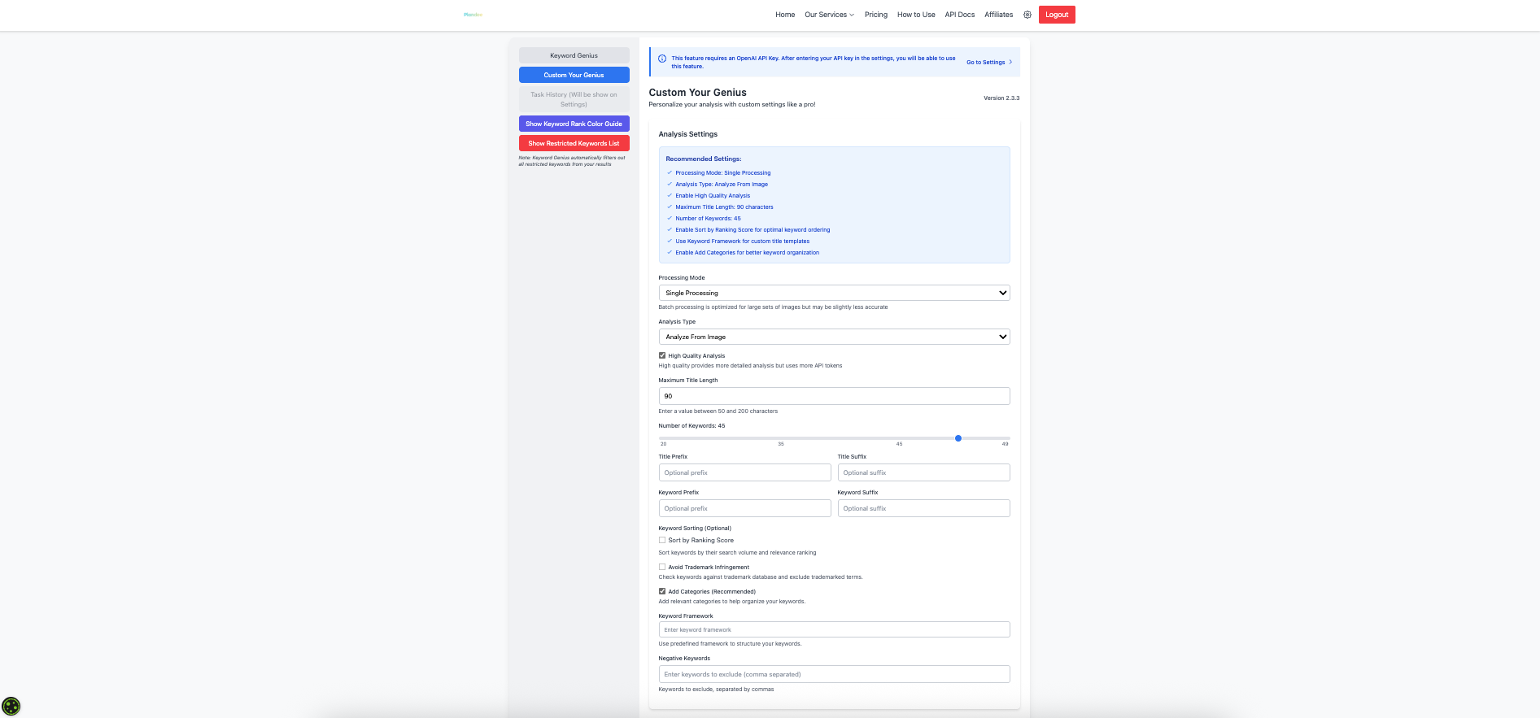The width and height of the screenshot is (1540, 718).
Task: Show Restricted Keywords List
Action: (574, 143)
